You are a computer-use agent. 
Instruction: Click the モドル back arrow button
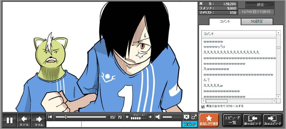pos(24,120)
